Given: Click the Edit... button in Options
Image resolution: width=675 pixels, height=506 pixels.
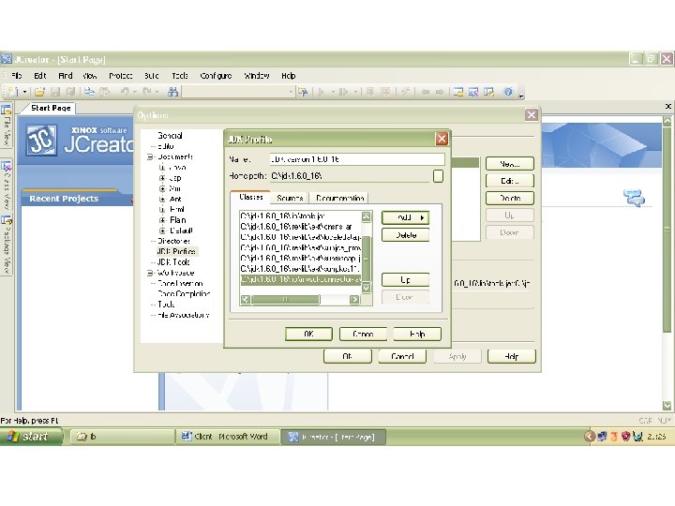Looking at the screenshot, I should (510, 181).
